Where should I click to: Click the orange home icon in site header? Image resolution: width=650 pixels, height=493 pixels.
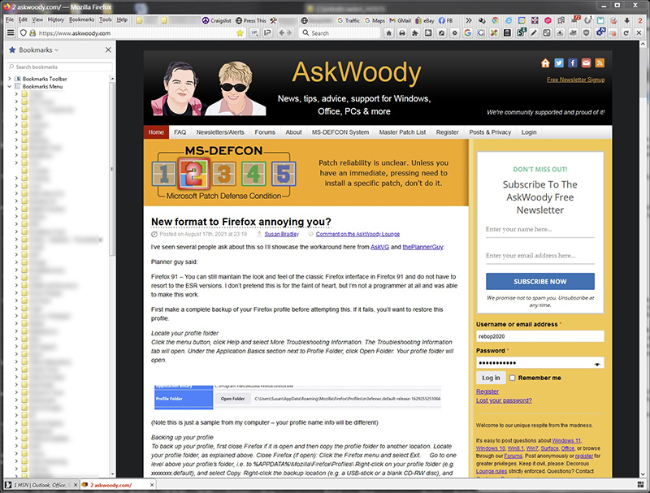pyautogui.click(x=546, y=63)
